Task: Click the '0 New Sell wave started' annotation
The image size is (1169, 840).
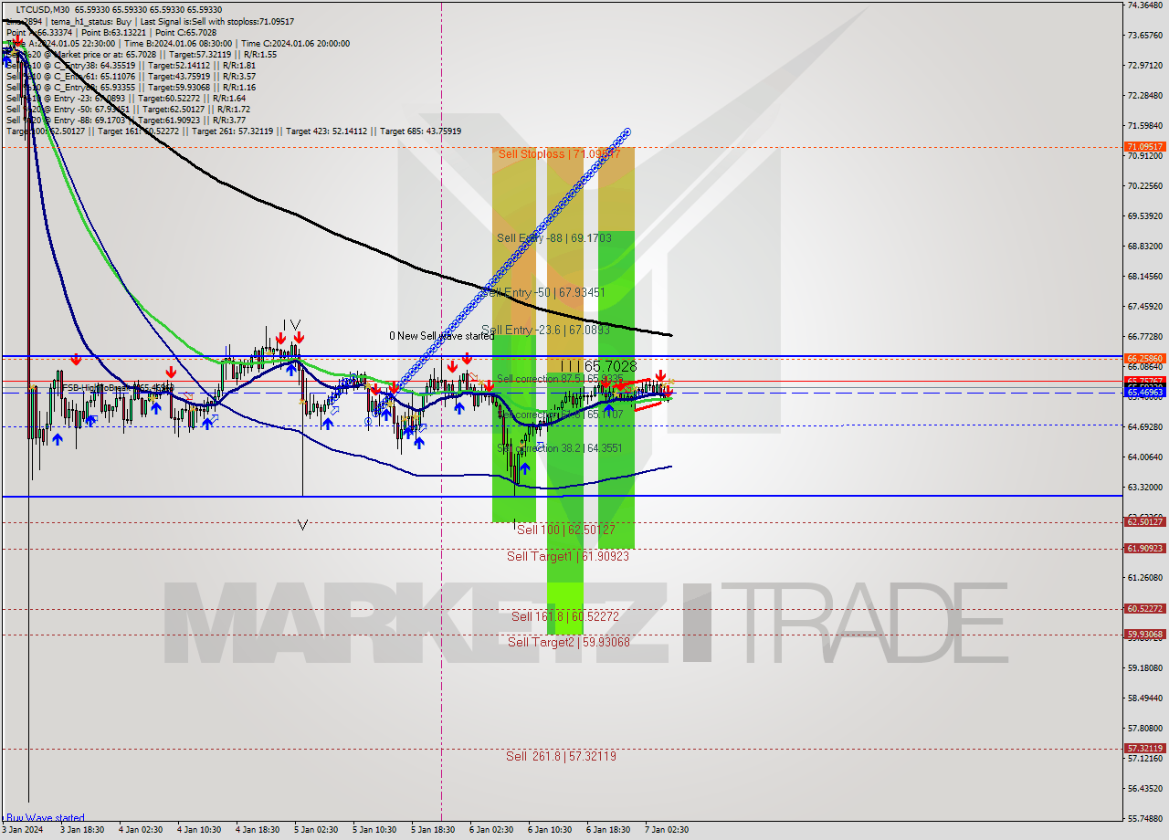Action: pyautogui.click(x=441, y=336)
